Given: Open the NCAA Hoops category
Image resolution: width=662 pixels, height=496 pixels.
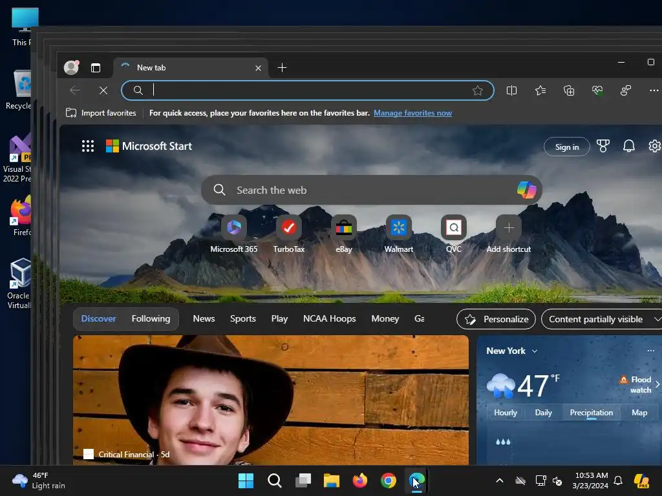Looking at the screenshot, I should point(329,319).
